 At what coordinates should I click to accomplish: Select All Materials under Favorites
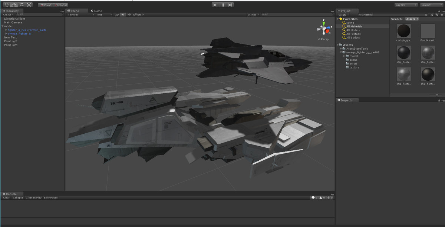pos(355,26)
